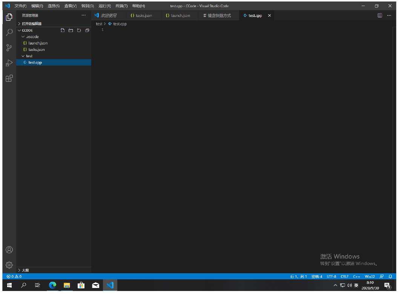Expand the 打开的编辑器 section

point(32,24)
